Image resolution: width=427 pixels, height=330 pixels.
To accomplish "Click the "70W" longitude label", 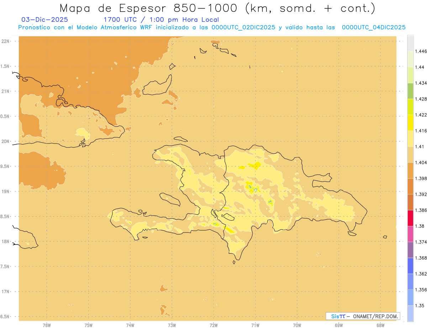I will pyautogui.click(x=297, y=325).
